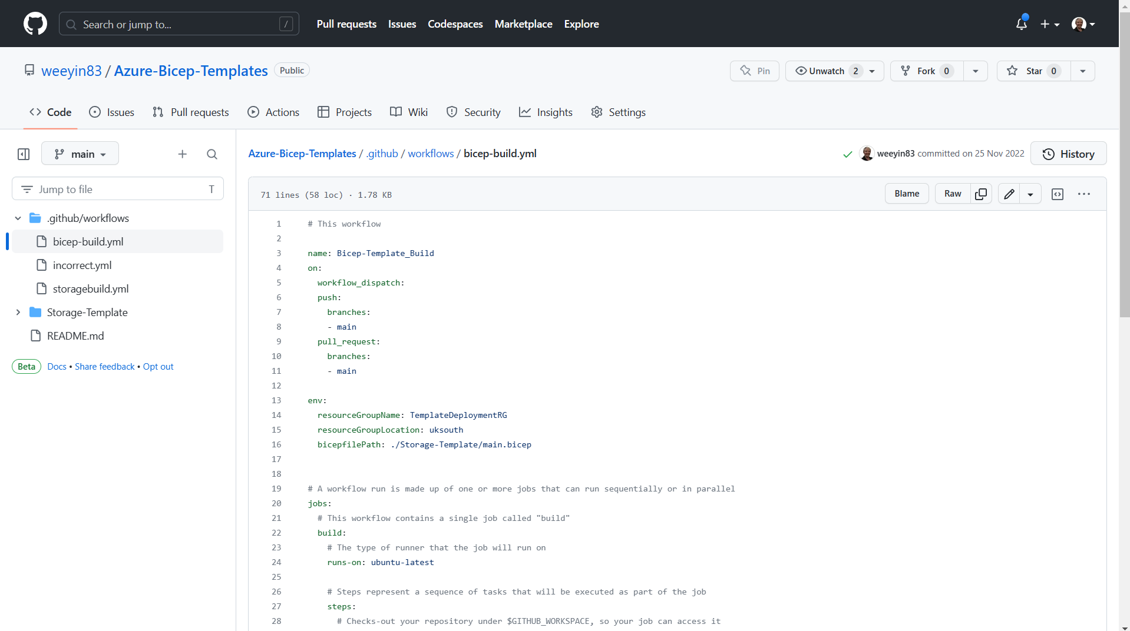
Task: Click the GitHub logo in top bar
Action: point(35,24)
